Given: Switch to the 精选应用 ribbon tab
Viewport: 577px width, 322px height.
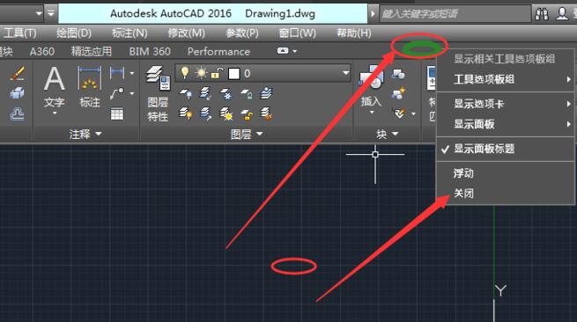Looking at the screenshot, I should tap(92, 51).
